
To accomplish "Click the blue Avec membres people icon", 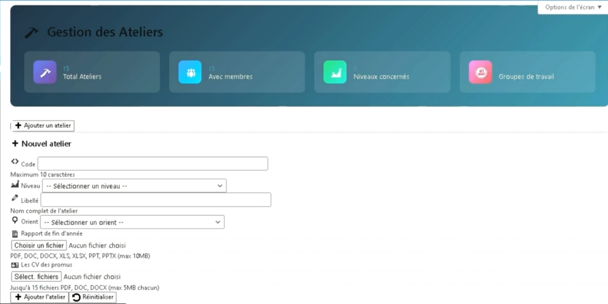I will pyautogui.click(x=190, y=72).
